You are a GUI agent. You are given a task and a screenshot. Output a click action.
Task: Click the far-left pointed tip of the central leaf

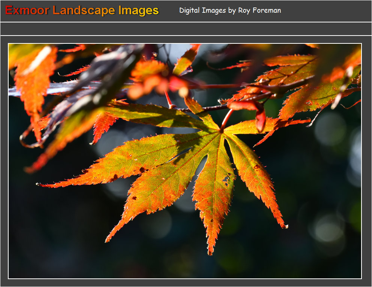click(x=38, y=184)
